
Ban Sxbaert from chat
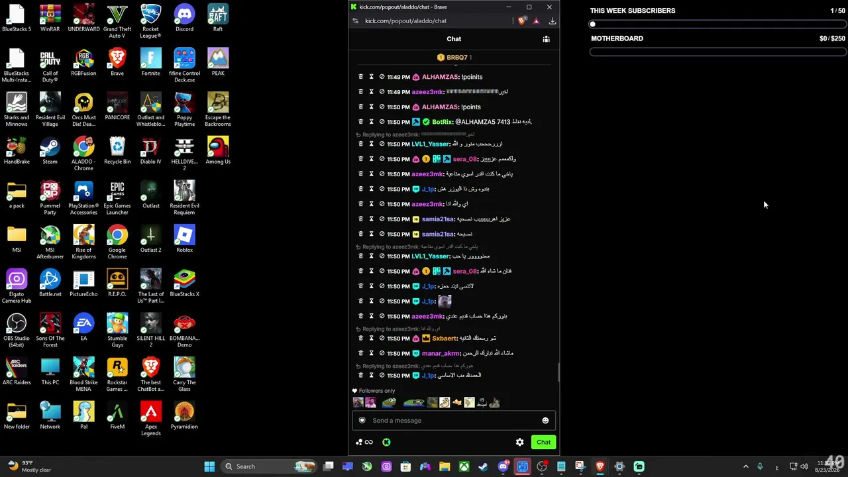(382, 338)
